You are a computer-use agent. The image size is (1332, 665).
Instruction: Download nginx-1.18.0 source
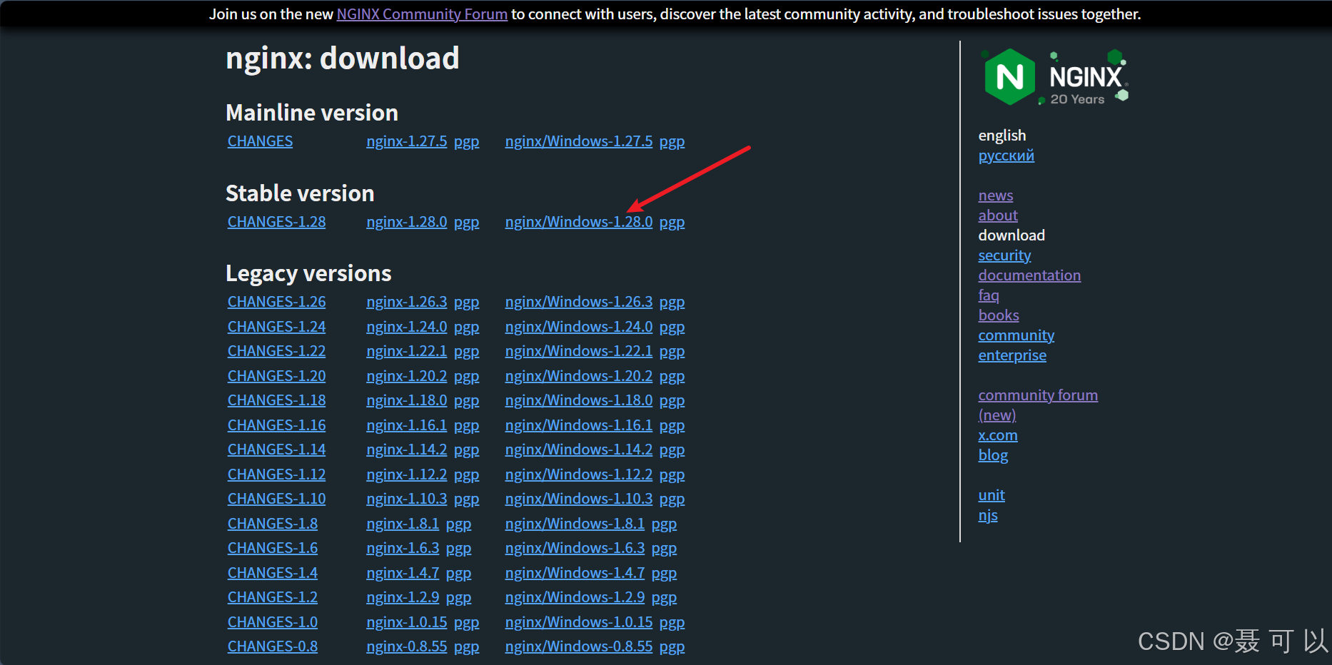click(407, 400)
